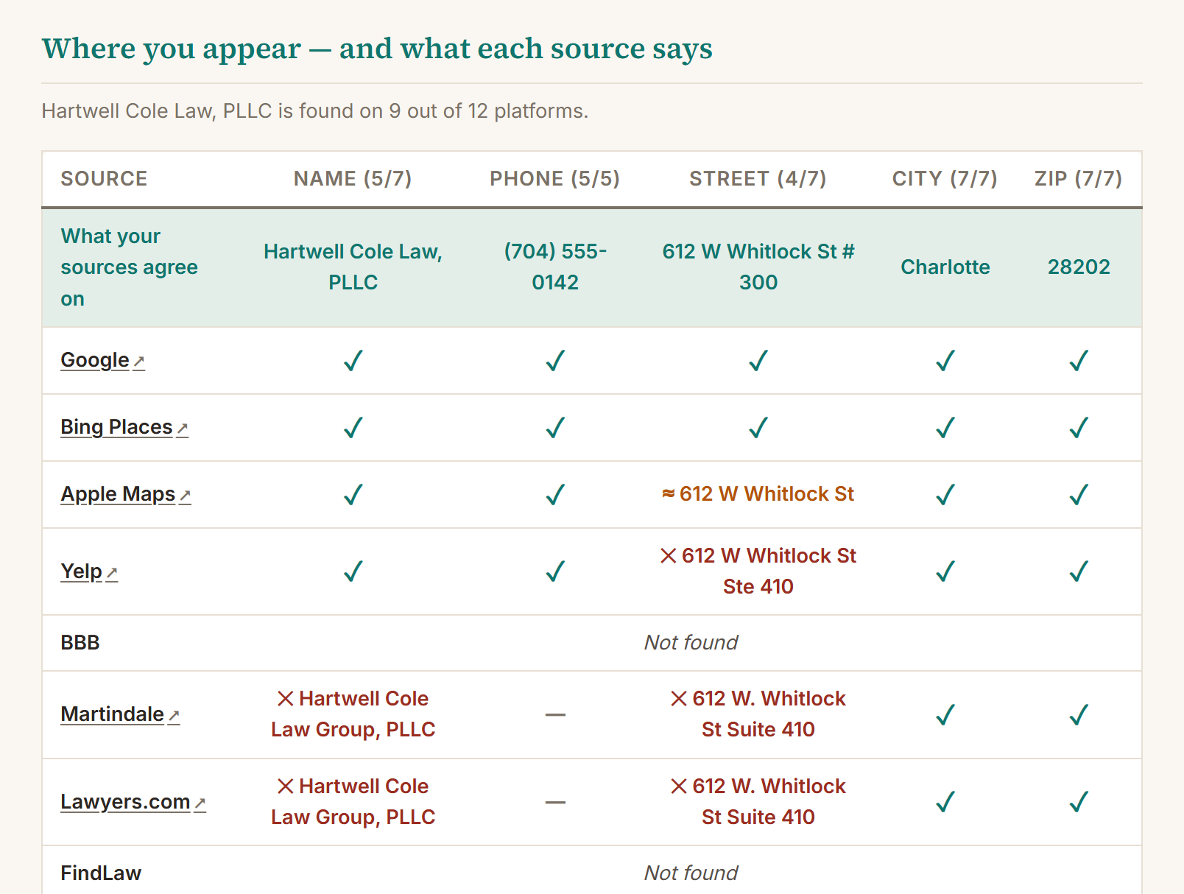Screen dimensions: 1184x894
Task: Click the agreed name Hartwell Cole Law, PLLC
Action: point(353,267)
